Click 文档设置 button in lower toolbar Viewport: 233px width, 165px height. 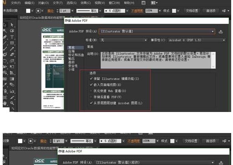[x=191, y=141]
